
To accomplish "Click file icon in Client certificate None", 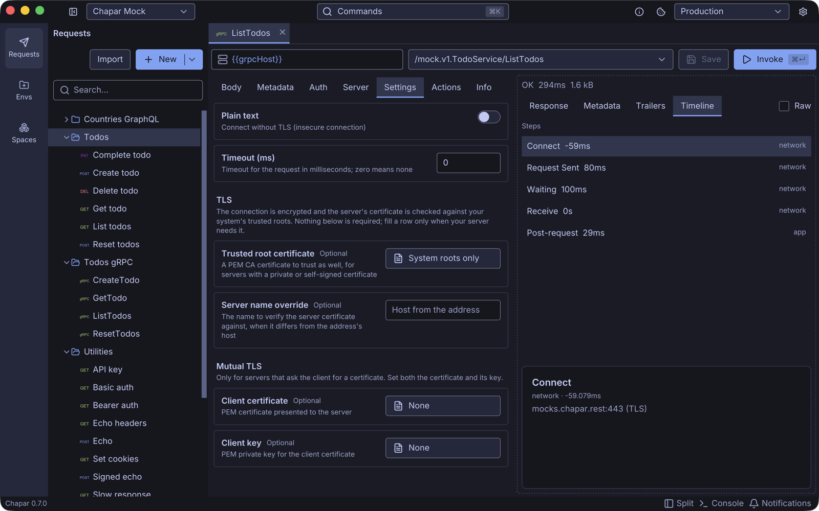I will 398,406.
